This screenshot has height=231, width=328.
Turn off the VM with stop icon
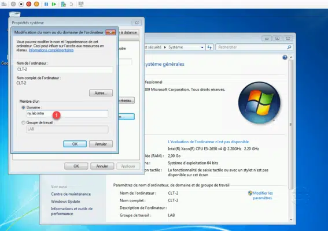(21, 4)
